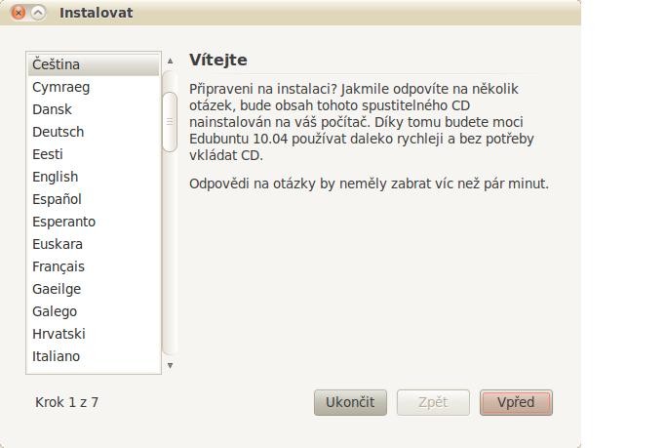666x448 pixels.
Task: Close the Instalovat window
Action: [18, 13]
